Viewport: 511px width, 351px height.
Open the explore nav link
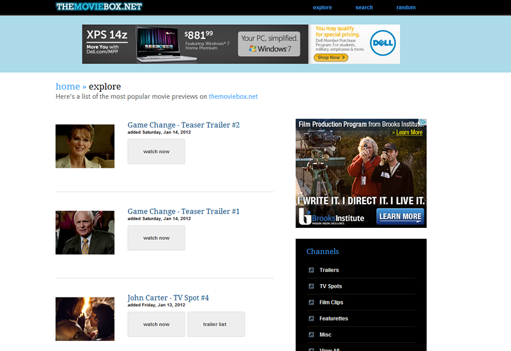pyautogui.click(x=323, y=8)
